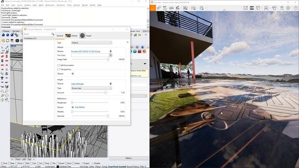Toggle the Cen osnap checkbox
The width and height of the screenshot is (299, 168).
click(x=31, y=163)
